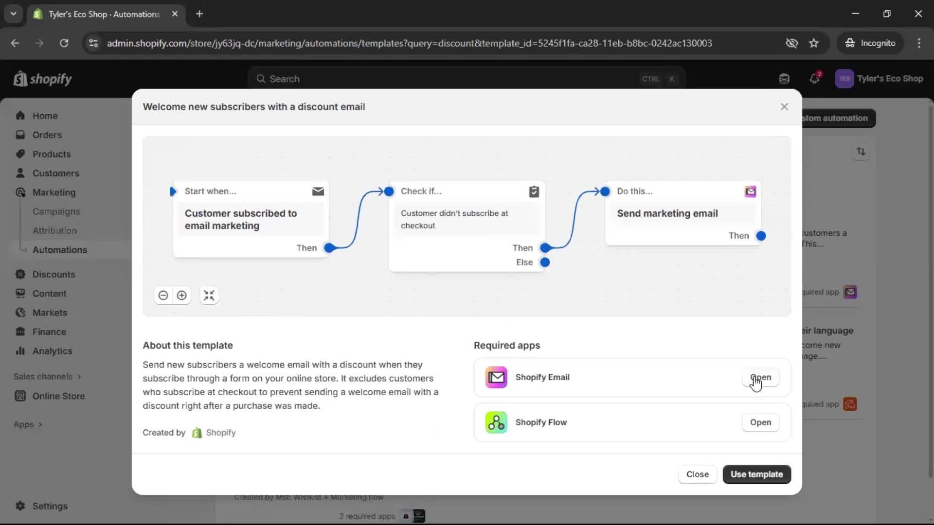Open the Shopify Flow required app
The image size is (934, 525).
coord(760,422)
